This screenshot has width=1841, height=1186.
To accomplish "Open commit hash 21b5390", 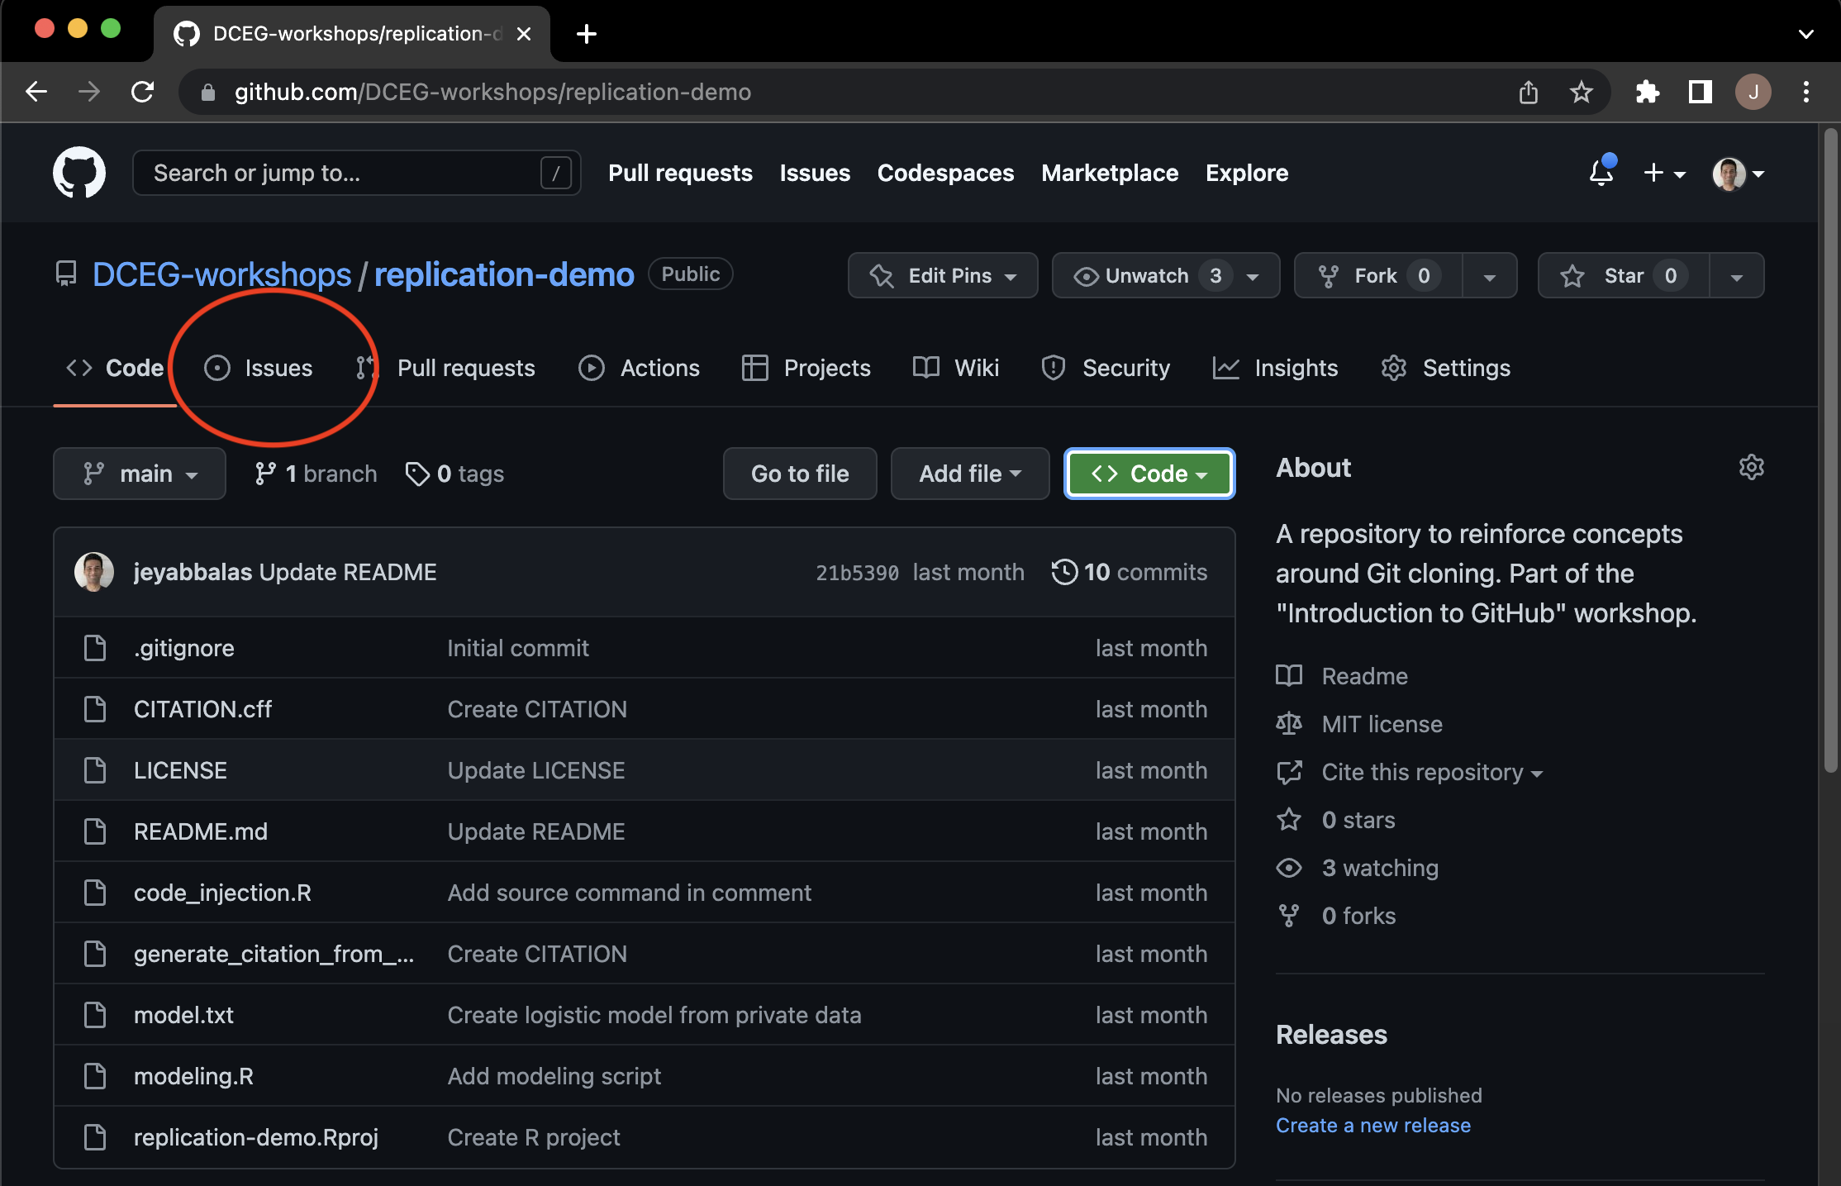I will point(857,572).
